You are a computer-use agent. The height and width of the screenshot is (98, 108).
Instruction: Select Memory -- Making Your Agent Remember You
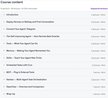28,51
